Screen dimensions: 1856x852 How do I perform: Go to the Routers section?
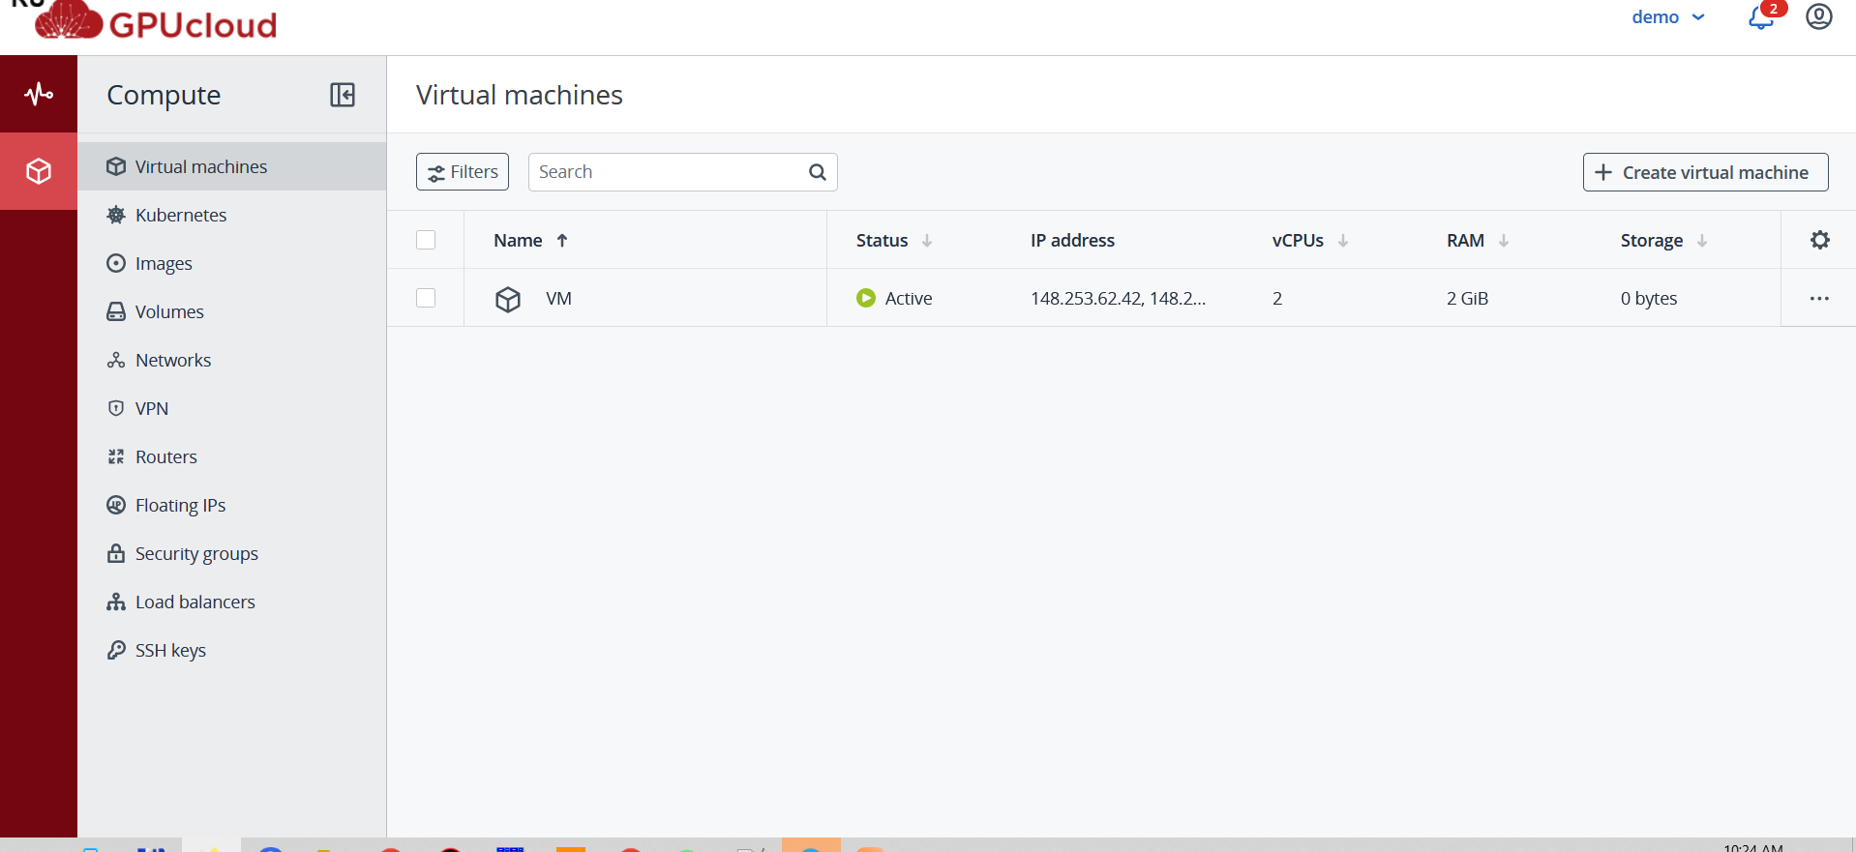(x=232, y=456)
